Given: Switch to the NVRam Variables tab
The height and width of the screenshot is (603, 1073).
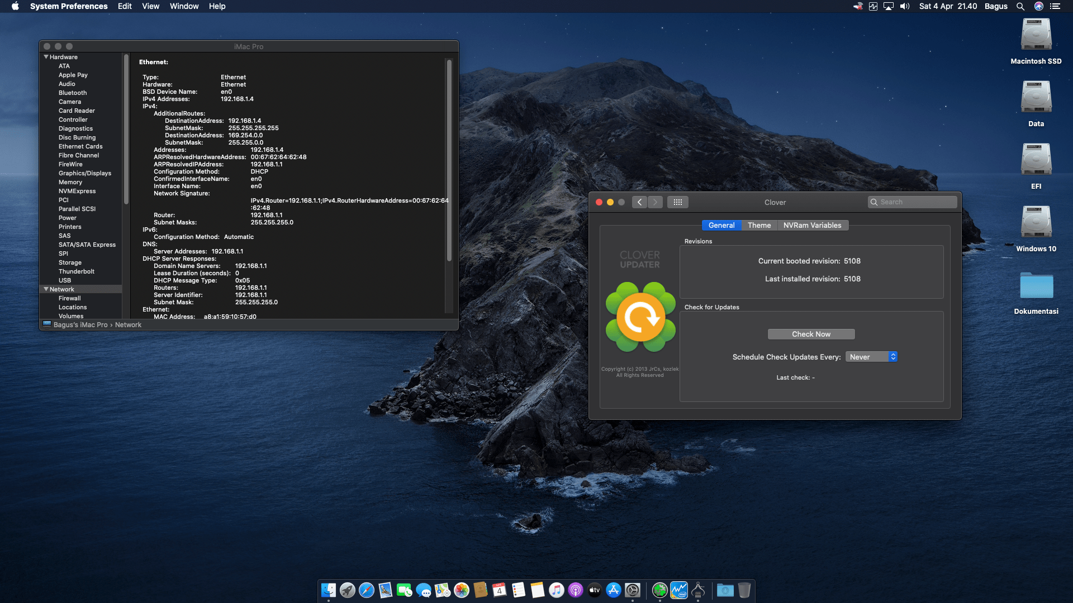Looking at the screenshot, I should [812, 225].
